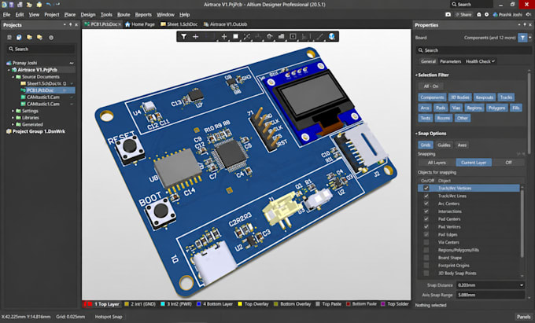The height and width of the screenshot is (323, 535).
Task: Pin the Properties panel
Action: tap(525, 25)
